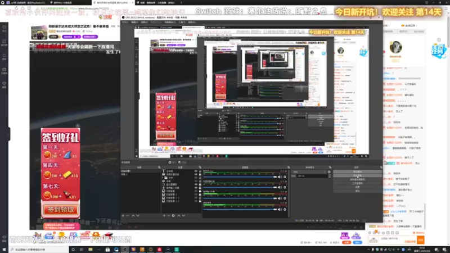Screen dimensions: 450x253
Task: Click Settings button in OBS Controls
Action: 357,187
